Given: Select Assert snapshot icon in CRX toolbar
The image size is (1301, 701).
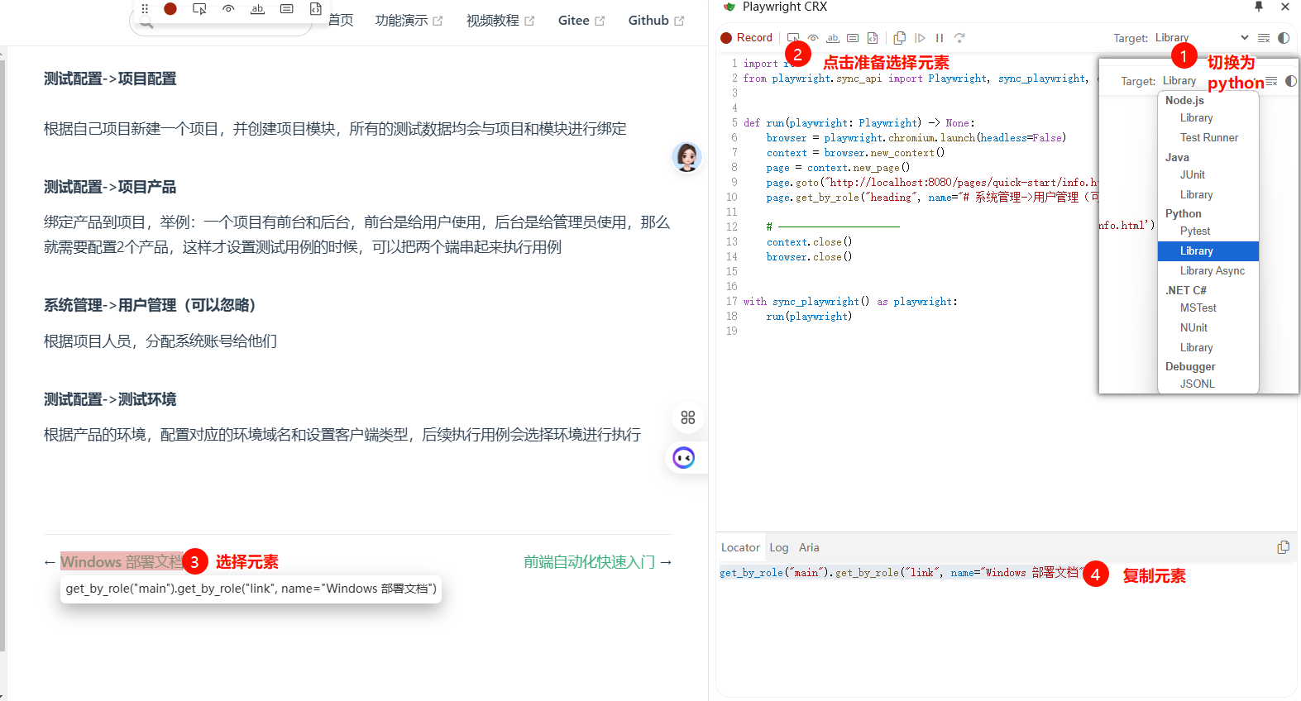Looking at the screenshot, I should (873, 38).
